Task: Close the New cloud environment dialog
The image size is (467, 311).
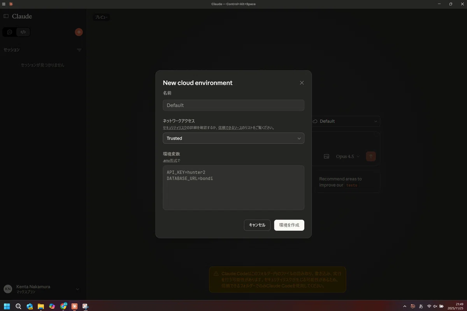Action: tap(302, 83)
